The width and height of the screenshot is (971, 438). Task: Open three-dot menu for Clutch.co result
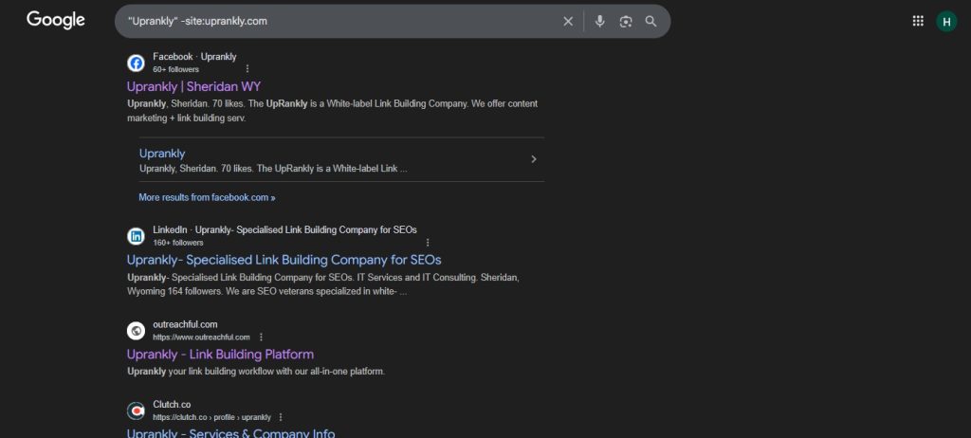pyautogui.click(x=281, y=417)
